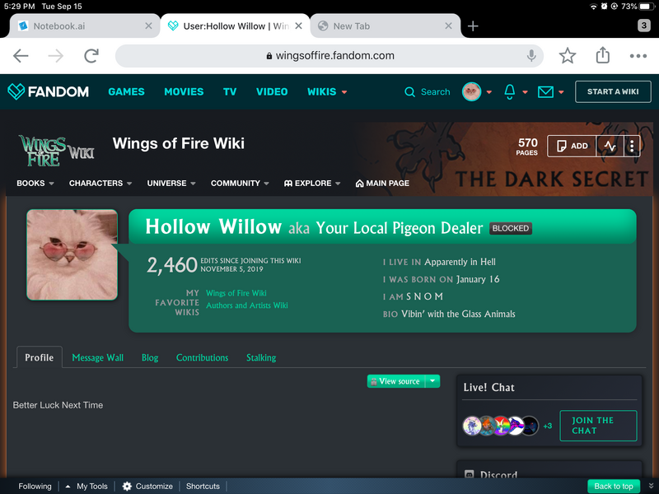This screenshot has width=659, height=494.
Task: Reload the page with refresh icon
Action: point(91,55)
